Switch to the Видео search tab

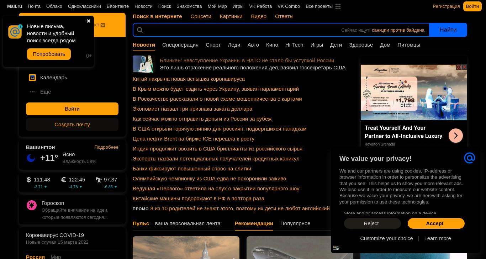pos(259,16)
